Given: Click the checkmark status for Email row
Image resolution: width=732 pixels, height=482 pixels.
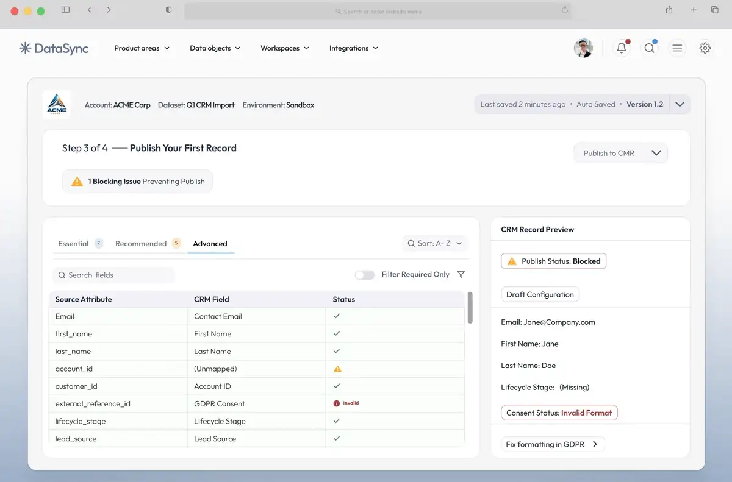Looking at the screenshot, I should click(x=337, y=316).
